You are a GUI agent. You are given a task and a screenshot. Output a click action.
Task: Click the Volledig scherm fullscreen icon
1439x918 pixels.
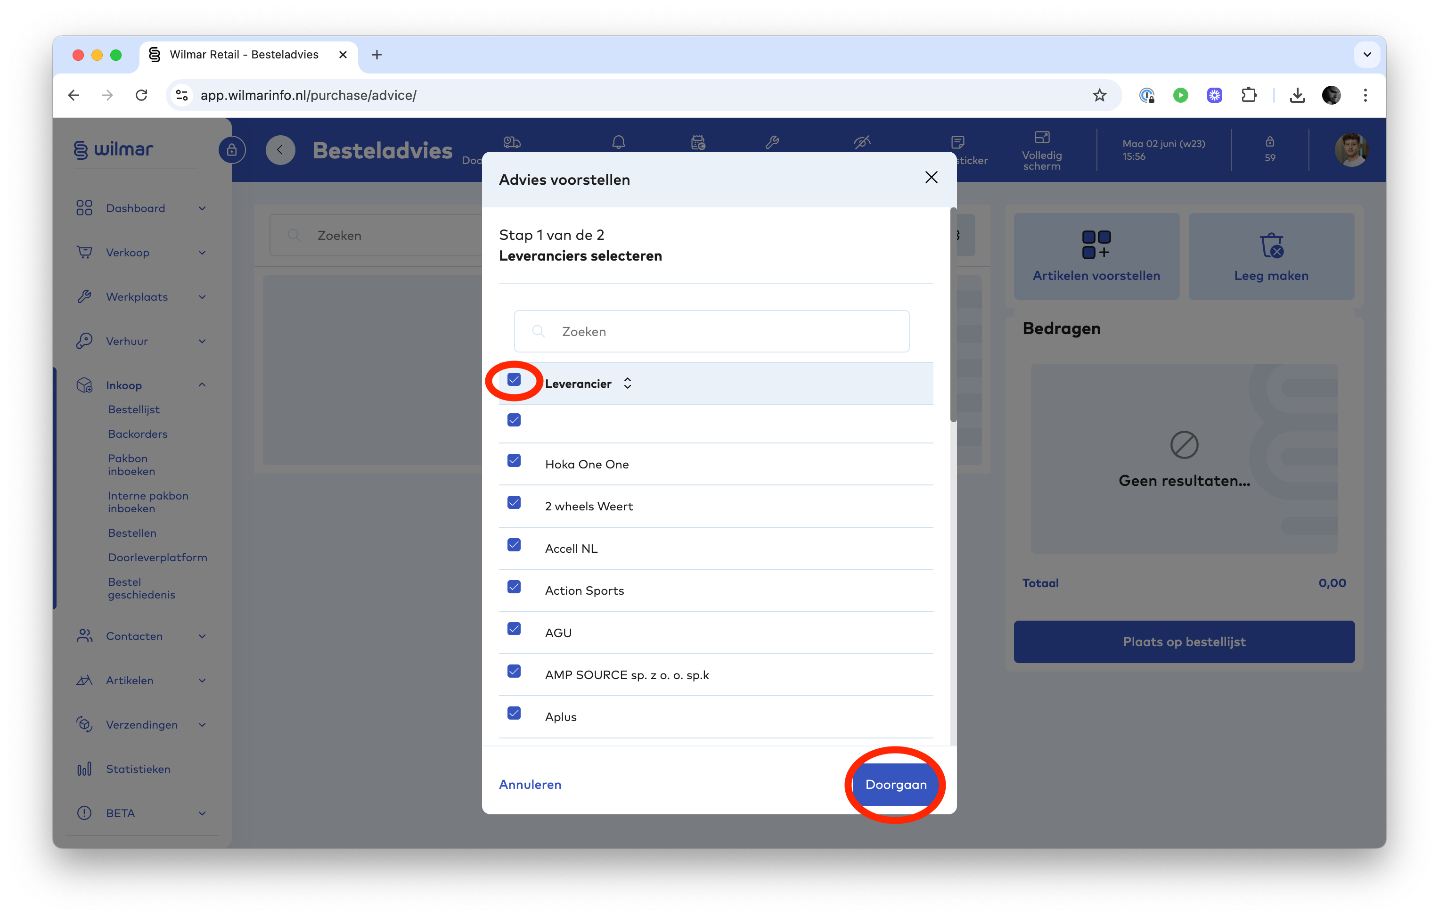pyautogui.click(x=1042, y=138)
